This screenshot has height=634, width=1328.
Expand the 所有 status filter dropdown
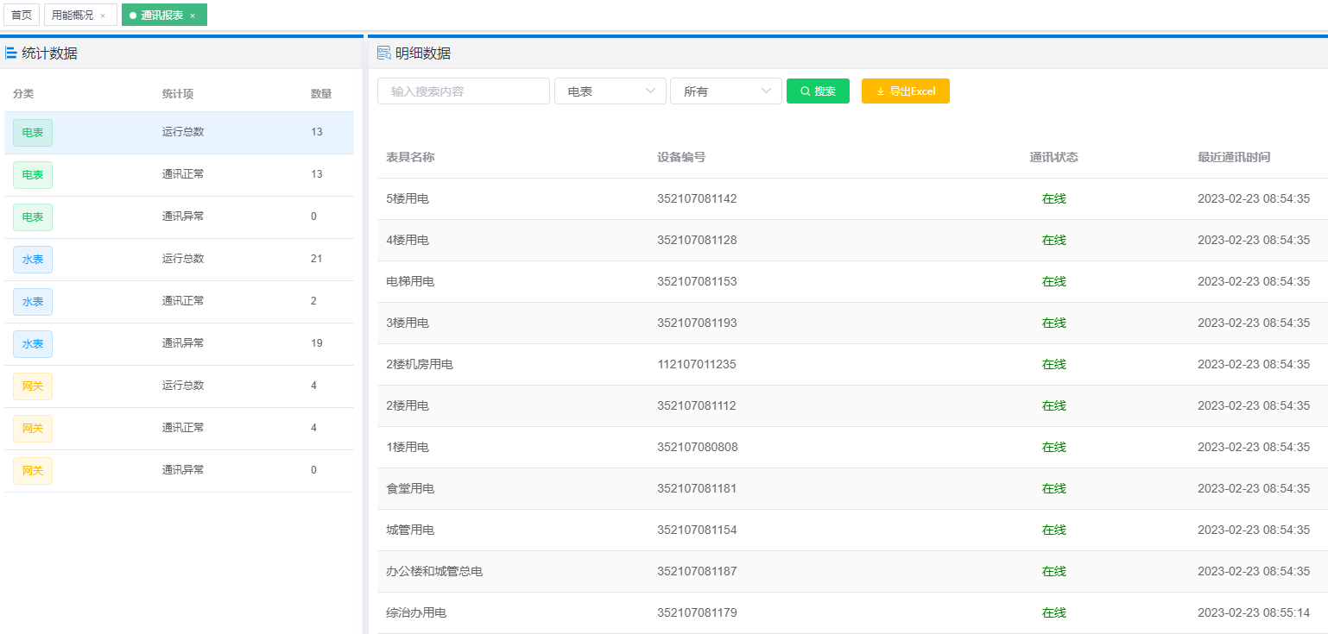click(x=725, y=91)
